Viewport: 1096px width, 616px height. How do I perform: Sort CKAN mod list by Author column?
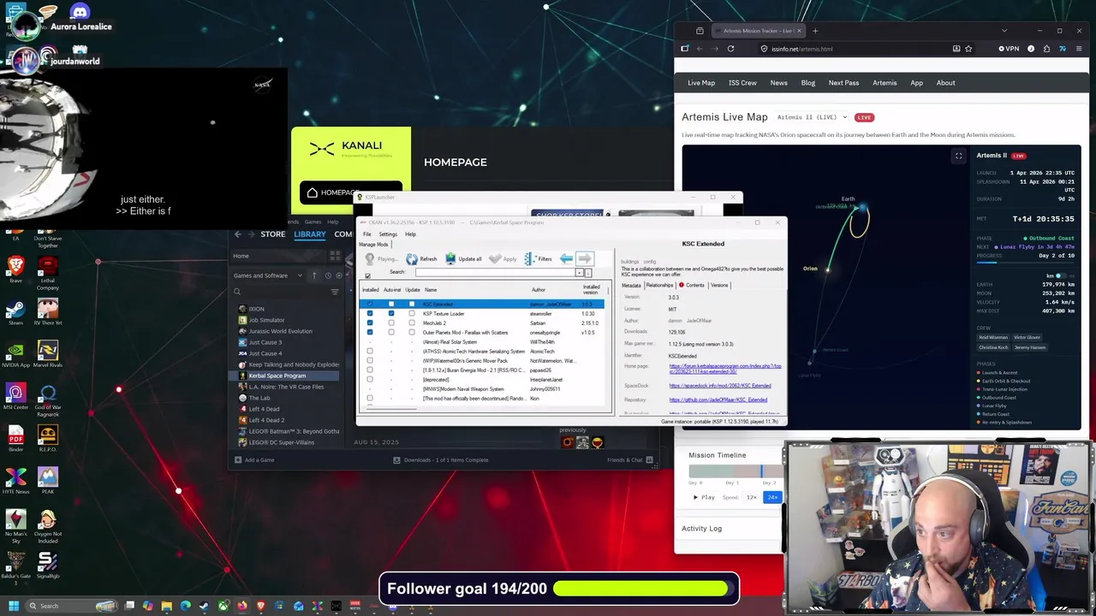[x=539, y=290]
